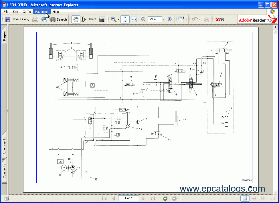Click the undo arrow icon
This screenshot has width=279, height=203.
(x=195, y=19)
